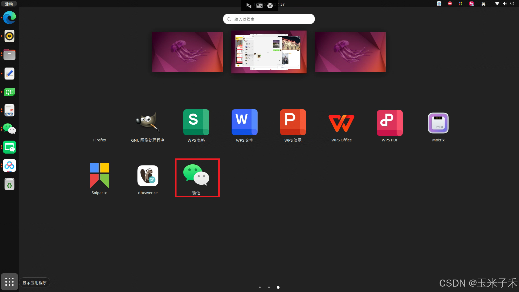Go to the first app grid page dot
Viewport: 519px width, 292px height.
[259, 287]
